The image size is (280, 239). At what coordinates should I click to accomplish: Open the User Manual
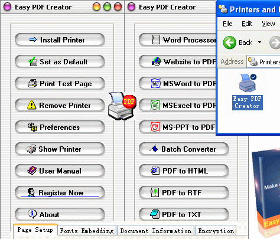click(60, 171)
